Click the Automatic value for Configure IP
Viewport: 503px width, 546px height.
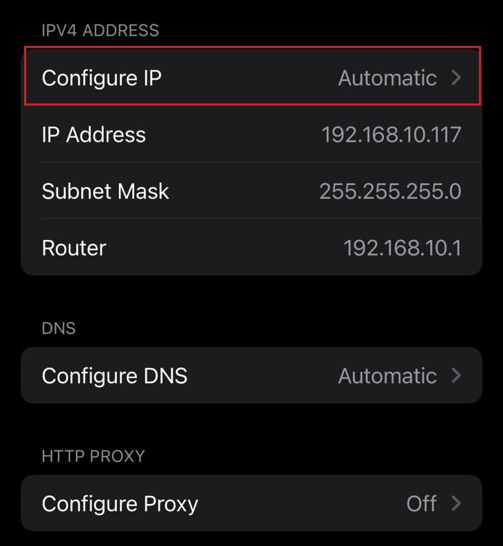pyautogui.click(x=388, y=78)
